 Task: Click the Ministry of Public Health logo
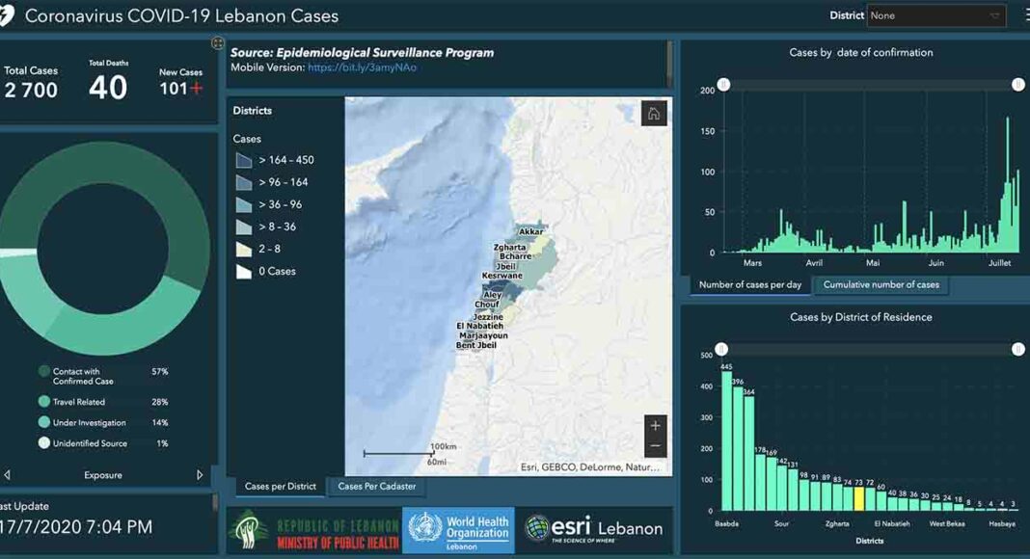(313, 532)
